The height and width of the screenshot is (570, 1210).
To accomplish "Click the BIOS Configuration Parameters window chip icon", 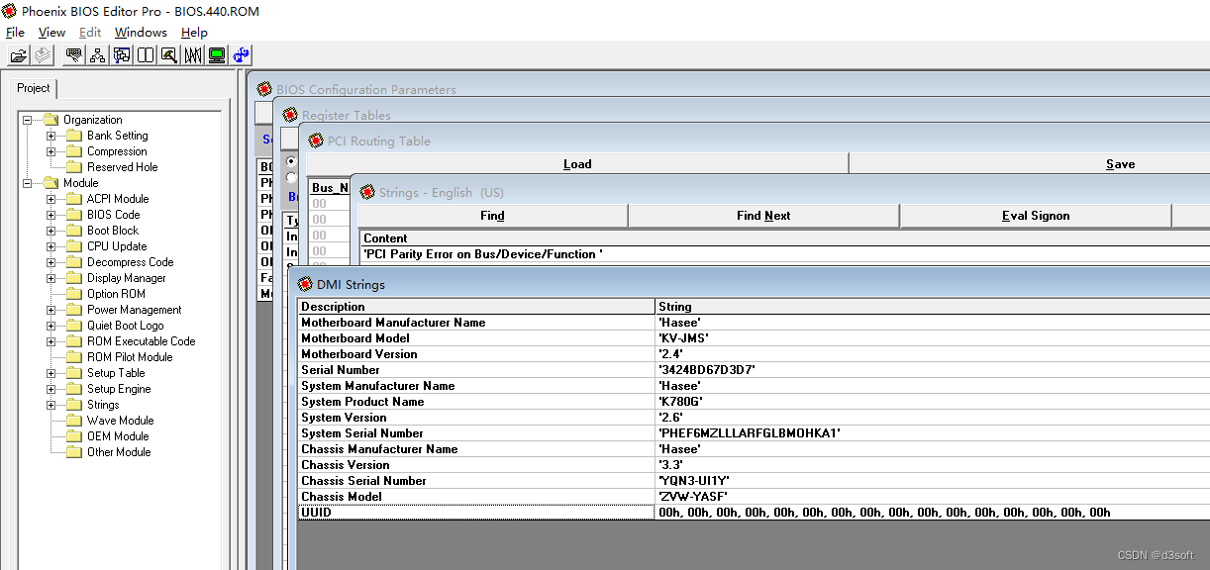I will tap(264, 89).
